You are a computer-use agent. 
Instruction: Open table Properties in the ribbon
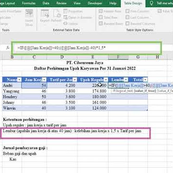pyautogui.click(x=73, y=11)
